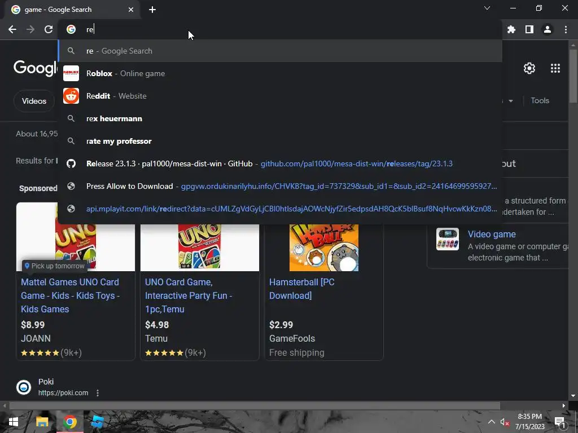The image size is (578, 433).
Task: Open the tab search chevron in title bar
Action: (487, 8)
